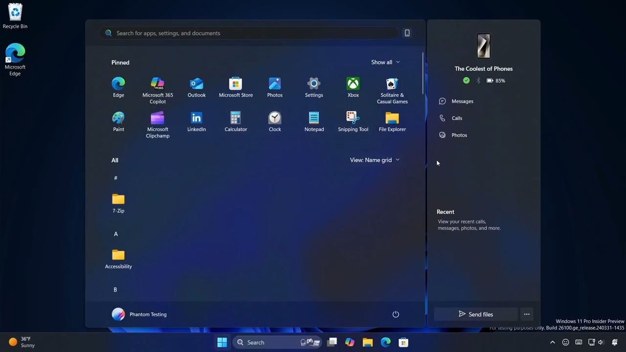
Task: Show hidden icons in the system tray
Action: 553,342
